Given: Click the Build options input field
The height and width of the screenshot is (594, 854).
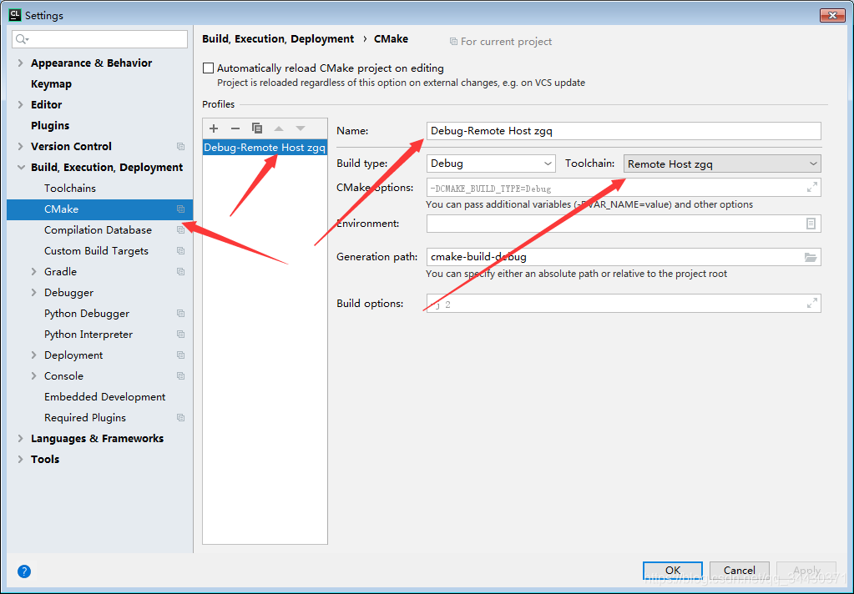Looking at the screenshot, I should (624, 304).
